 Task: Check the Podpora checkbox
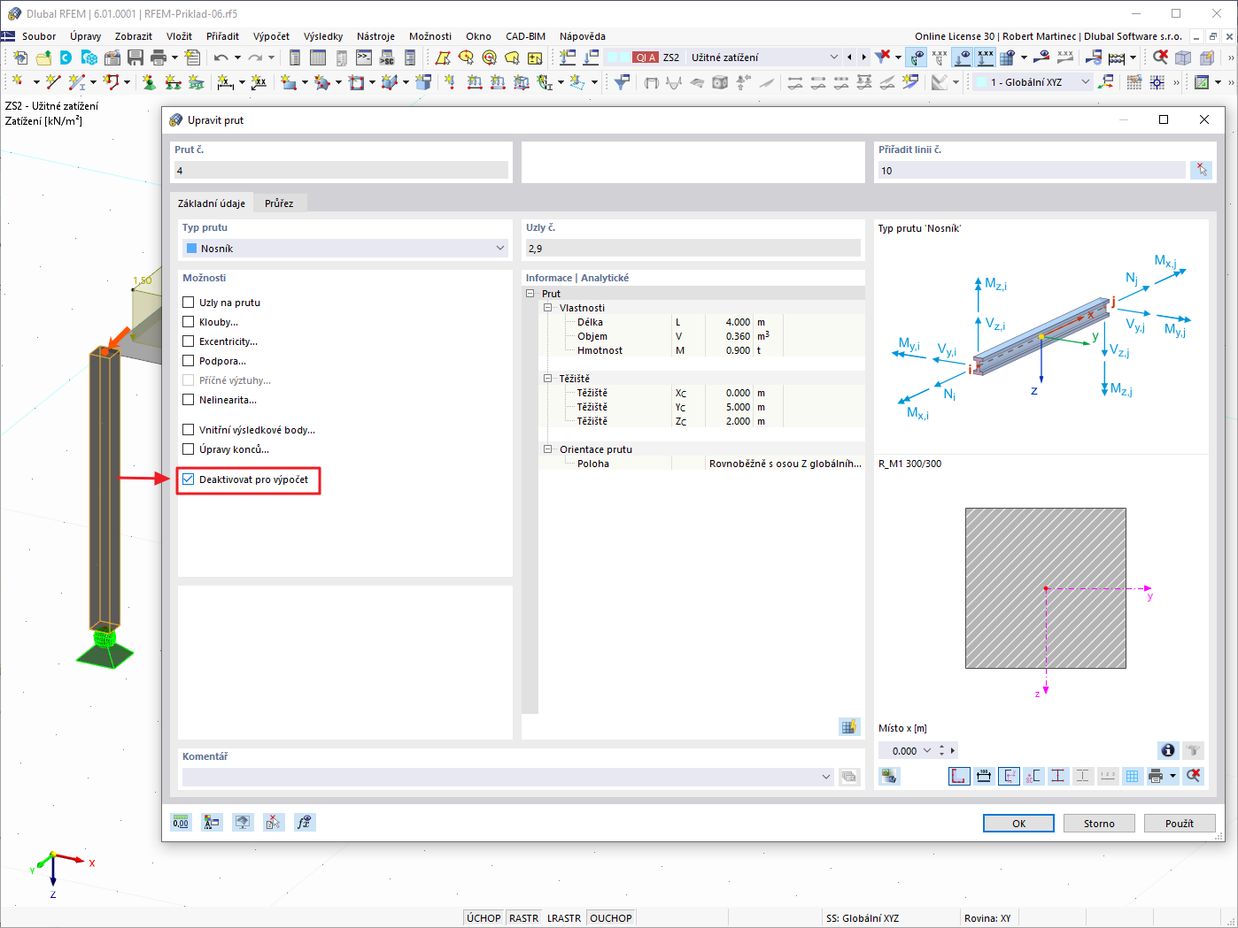[x=187, y=360]
